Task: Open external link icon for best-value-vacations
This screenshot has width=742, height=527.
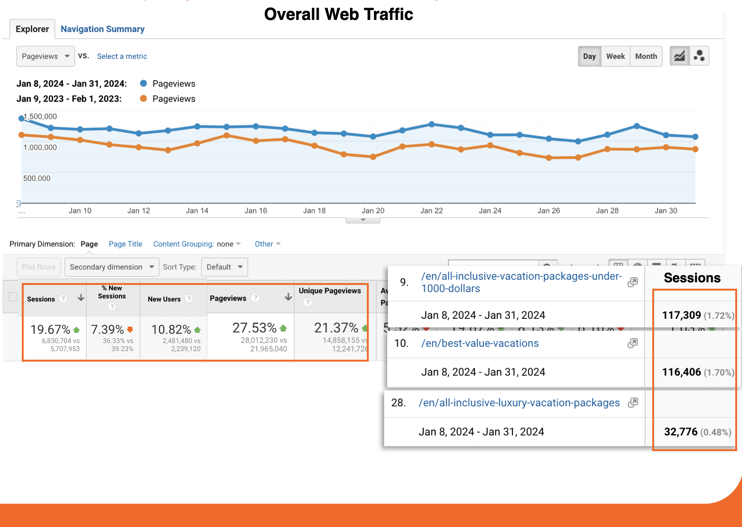Action: [x=633, y=343]
